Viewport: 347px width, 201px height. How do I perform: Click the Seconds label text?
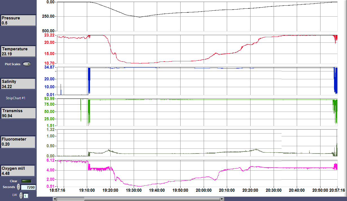[9, 187]
